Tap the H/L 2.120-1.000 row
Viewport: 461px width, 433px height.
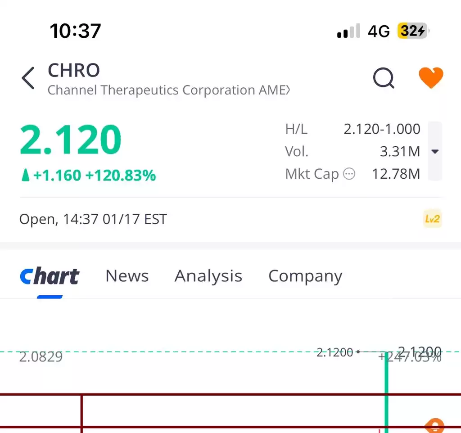pyautogui.click(x=353, y=129)
